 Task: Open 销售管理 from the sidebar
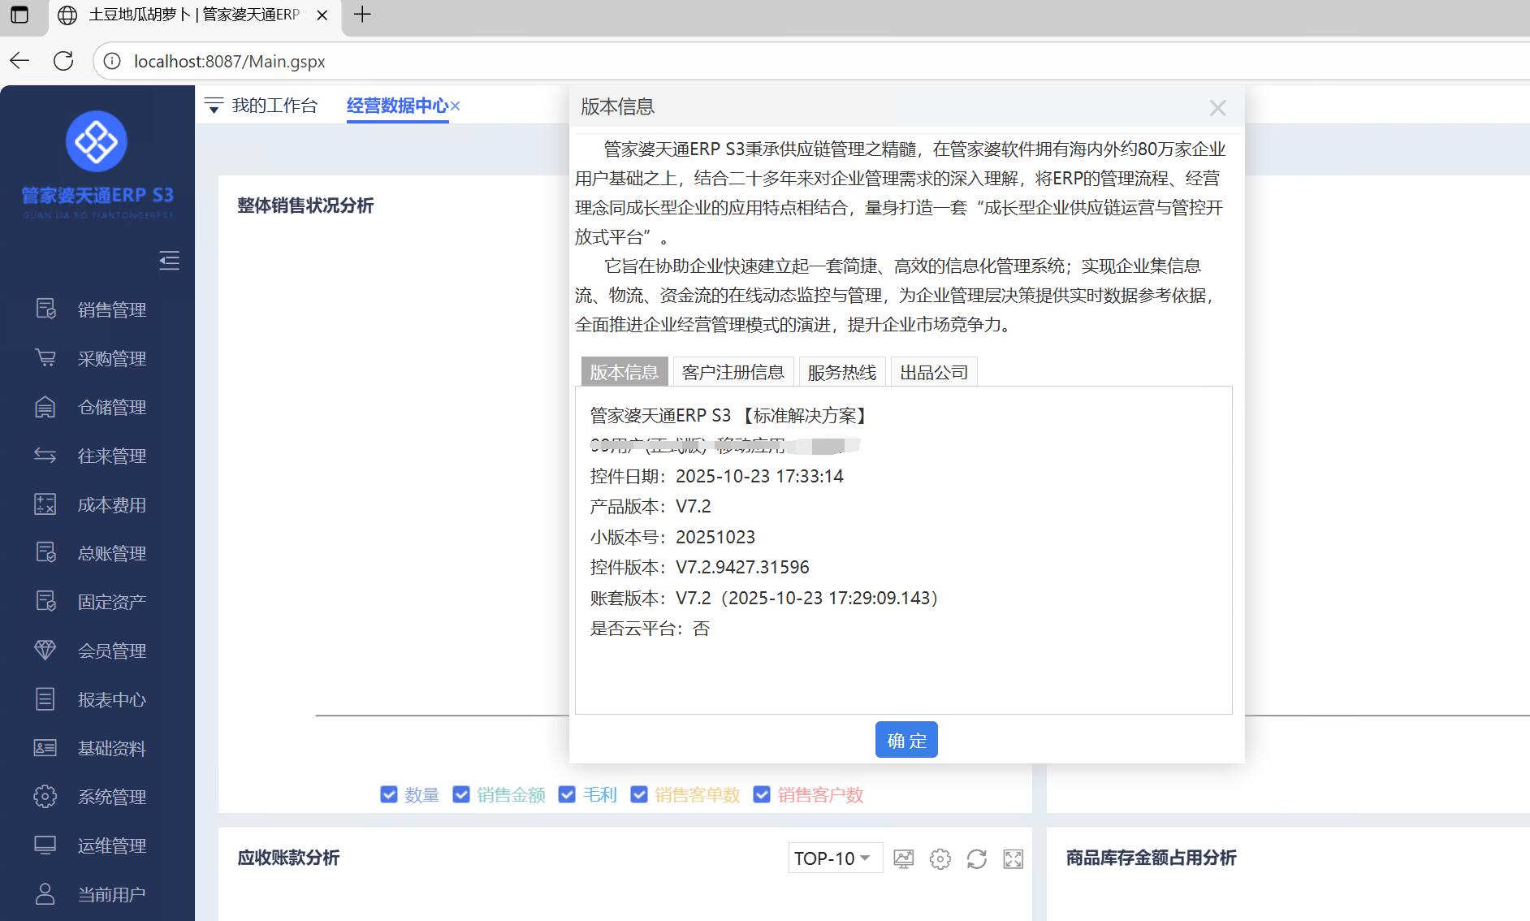(111, 309)
